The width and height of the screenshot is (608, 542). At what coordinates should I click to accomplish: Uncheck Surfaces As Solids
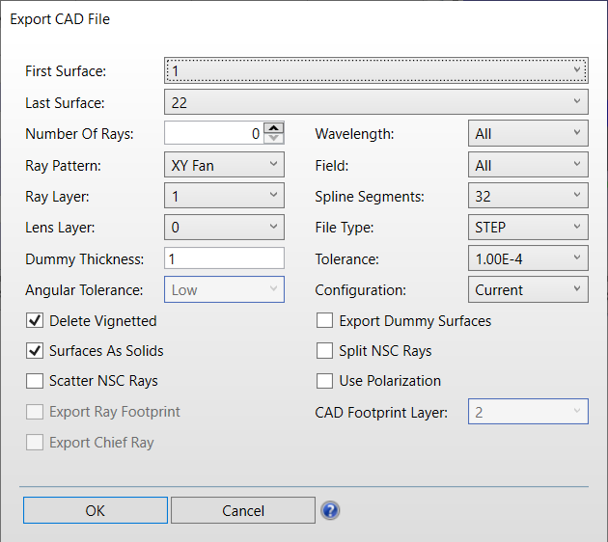36,350
